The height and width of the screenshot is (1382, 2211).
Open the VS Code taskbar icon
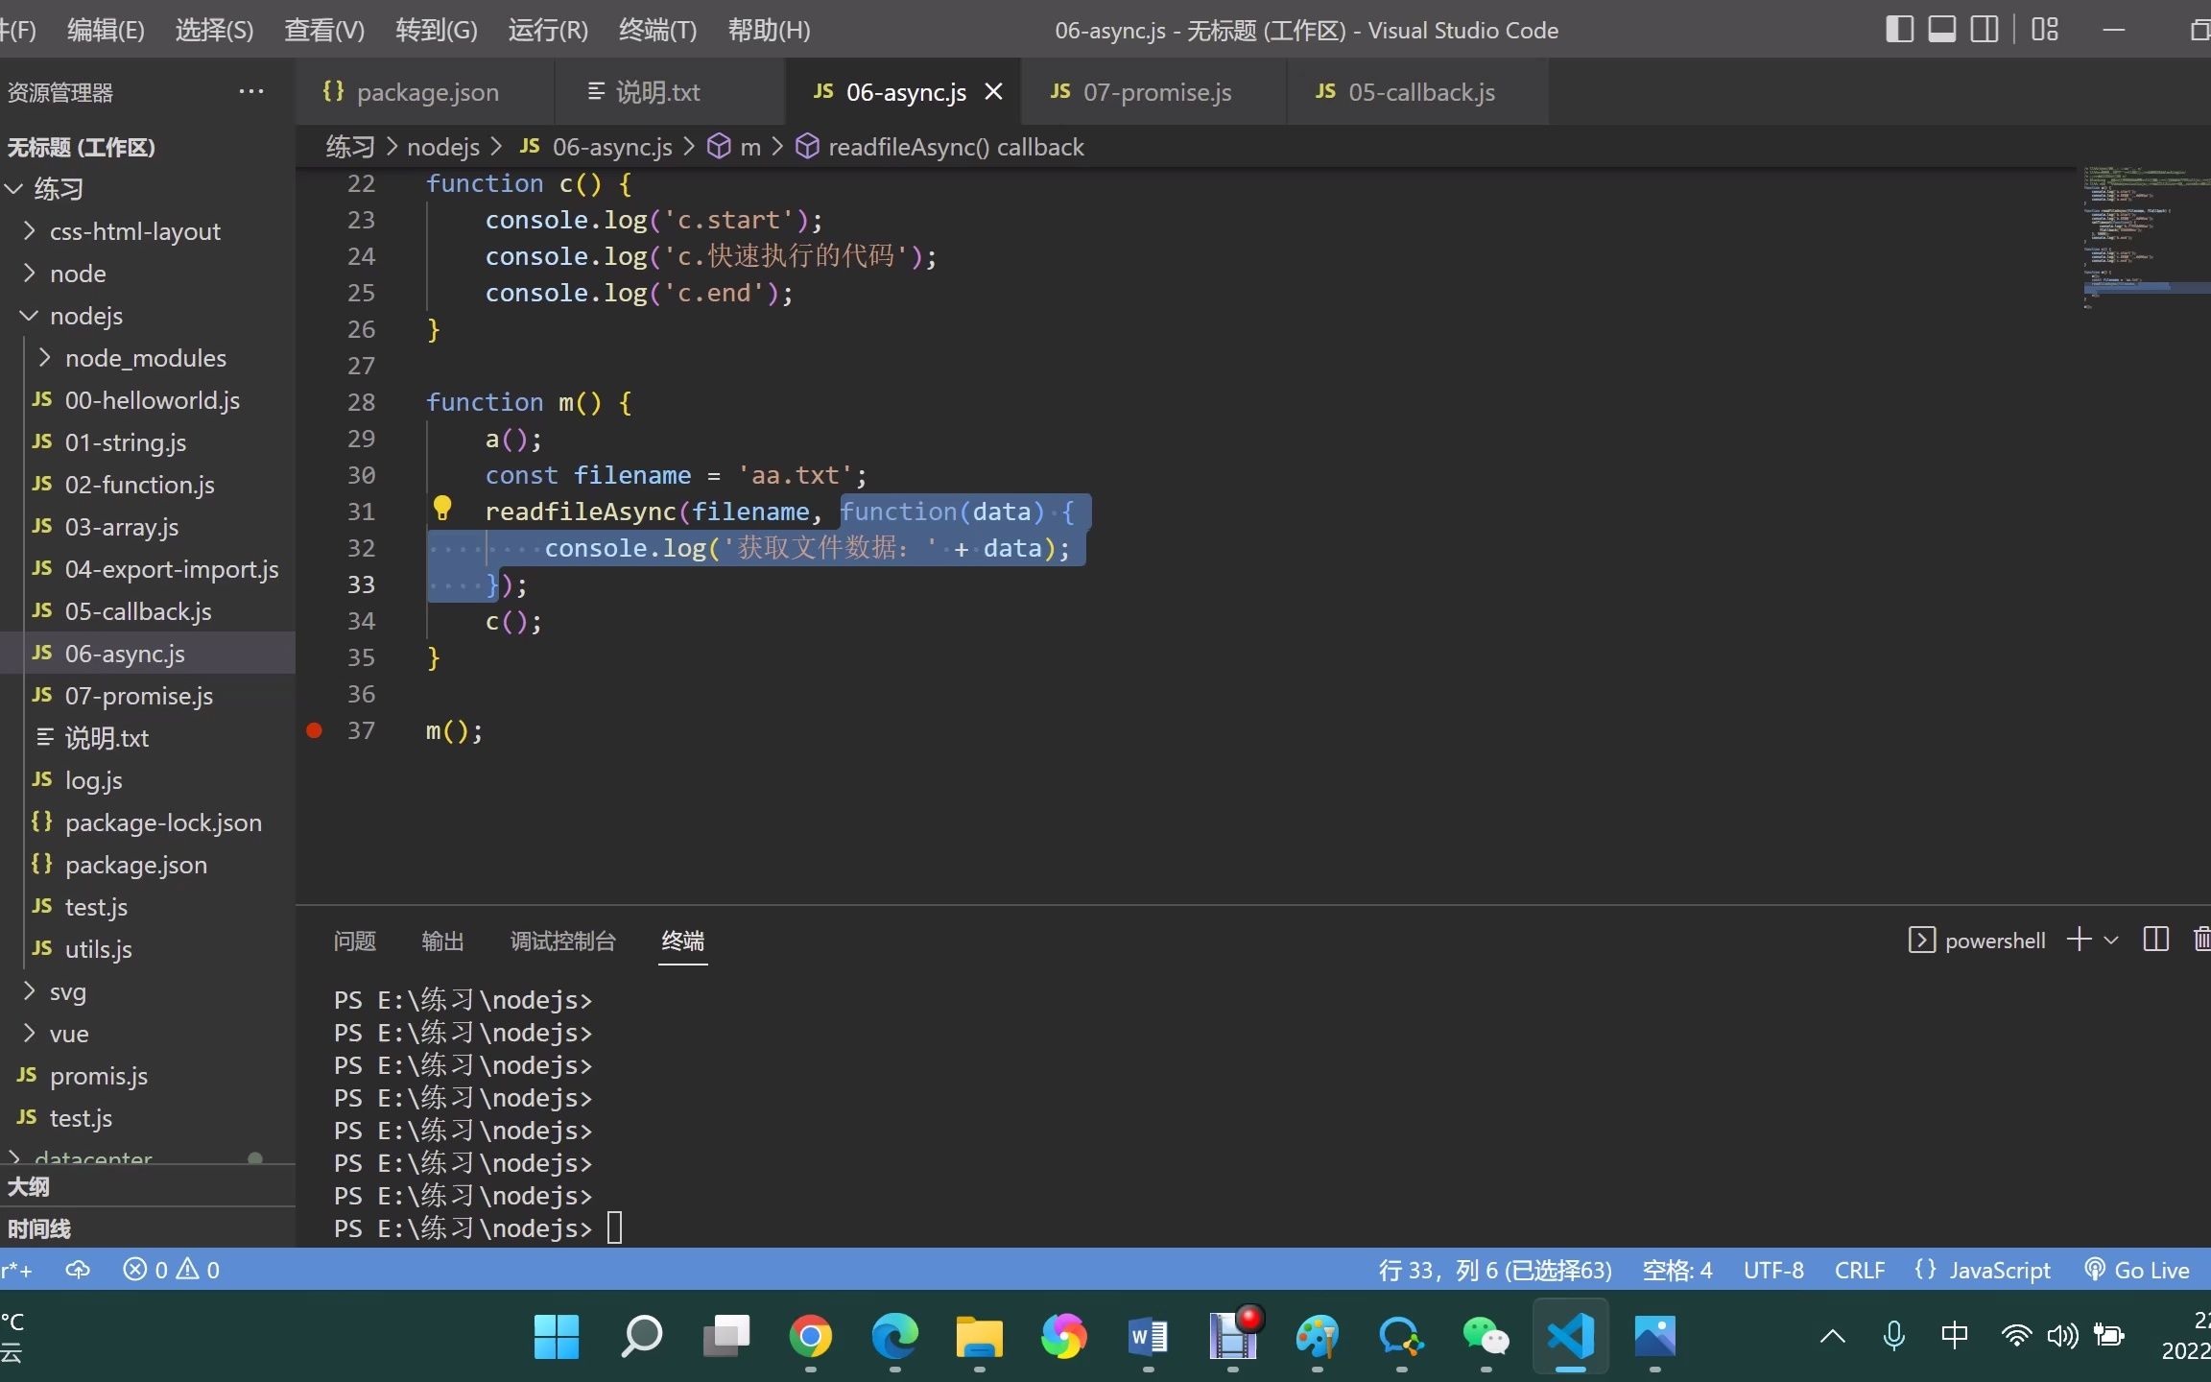click(x=1570, y=1336)
